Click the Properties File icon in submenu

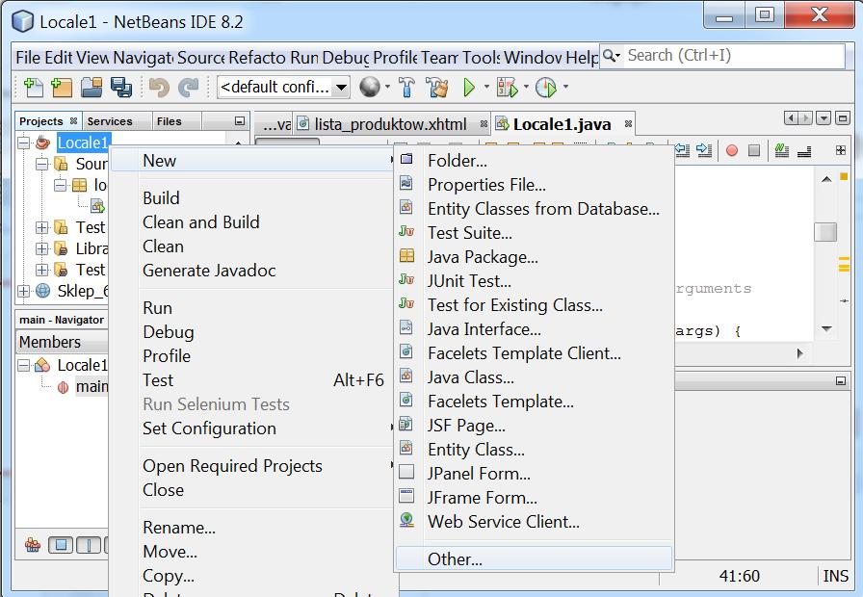click(x=406, y=183)
